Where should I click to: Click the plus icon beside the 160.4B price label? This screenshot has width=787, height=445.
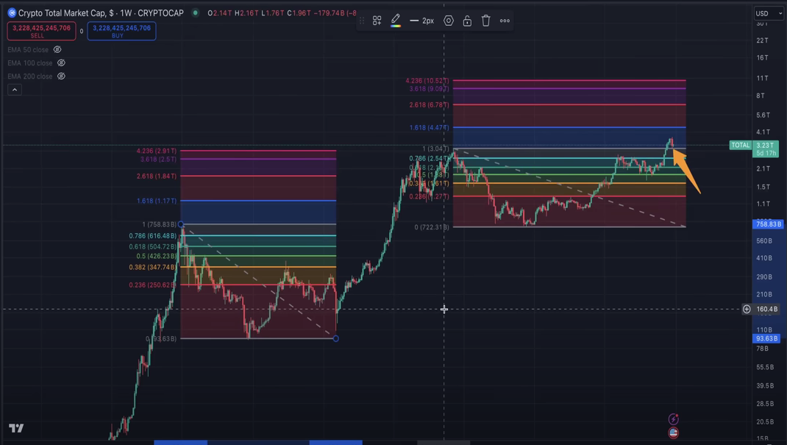[747, 309]
